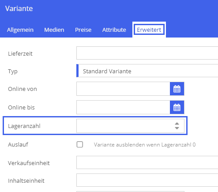The image size is (218, 192).
Task: Increase Lageranzahl with up arrow
Action: (x=177, y=124)
